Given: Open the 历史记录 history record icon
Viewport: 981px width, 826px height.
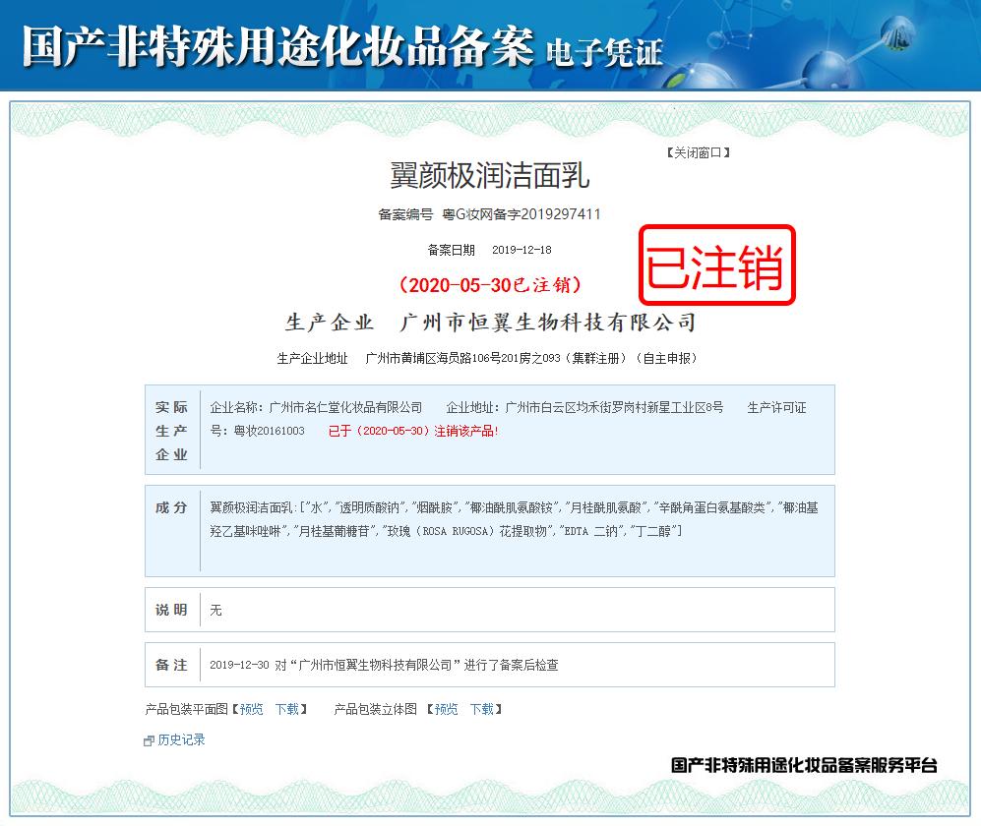Looking at the screenshot, I should click(x=150, y=739).
